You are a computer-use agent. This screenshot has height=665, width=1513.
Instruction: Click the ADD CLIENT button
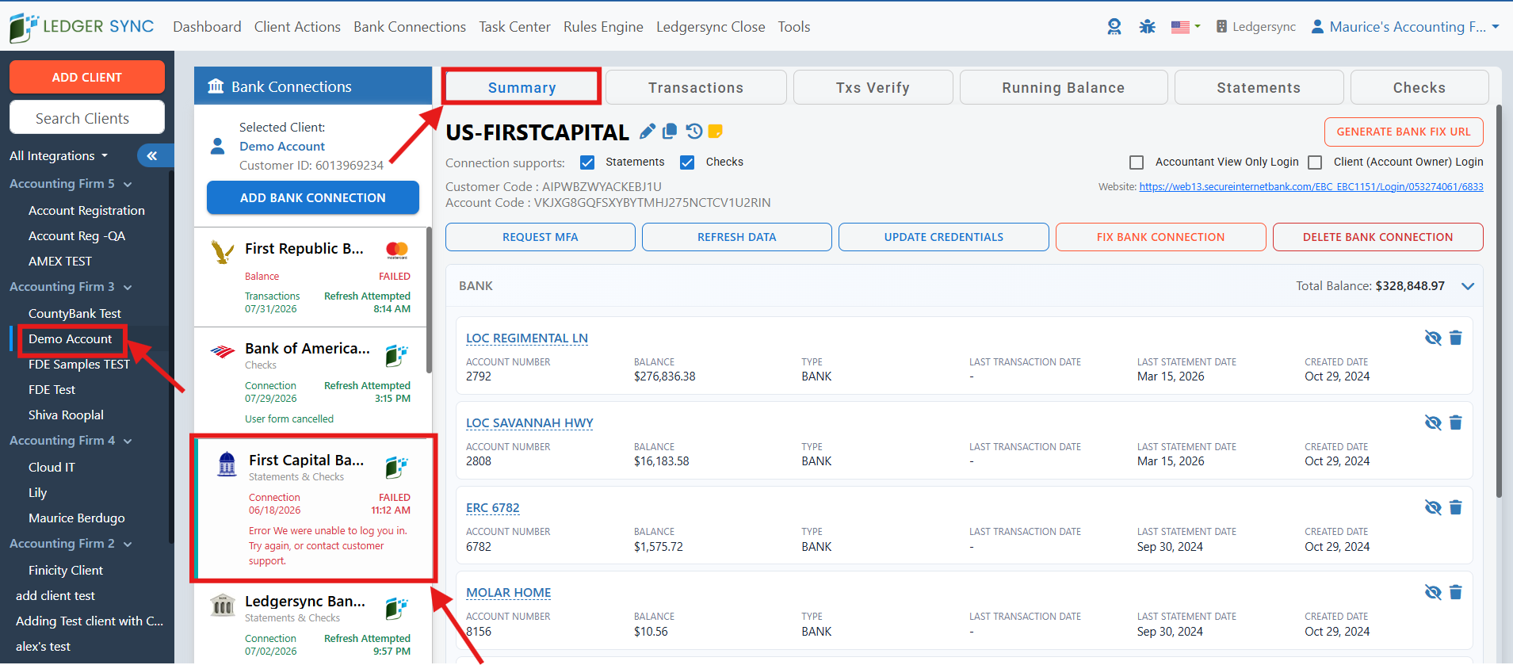(x=87, y=77)
